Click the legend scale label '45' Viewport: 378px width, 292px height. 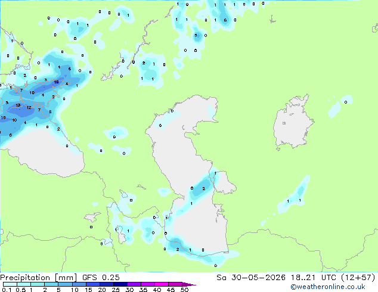(171, 290)
